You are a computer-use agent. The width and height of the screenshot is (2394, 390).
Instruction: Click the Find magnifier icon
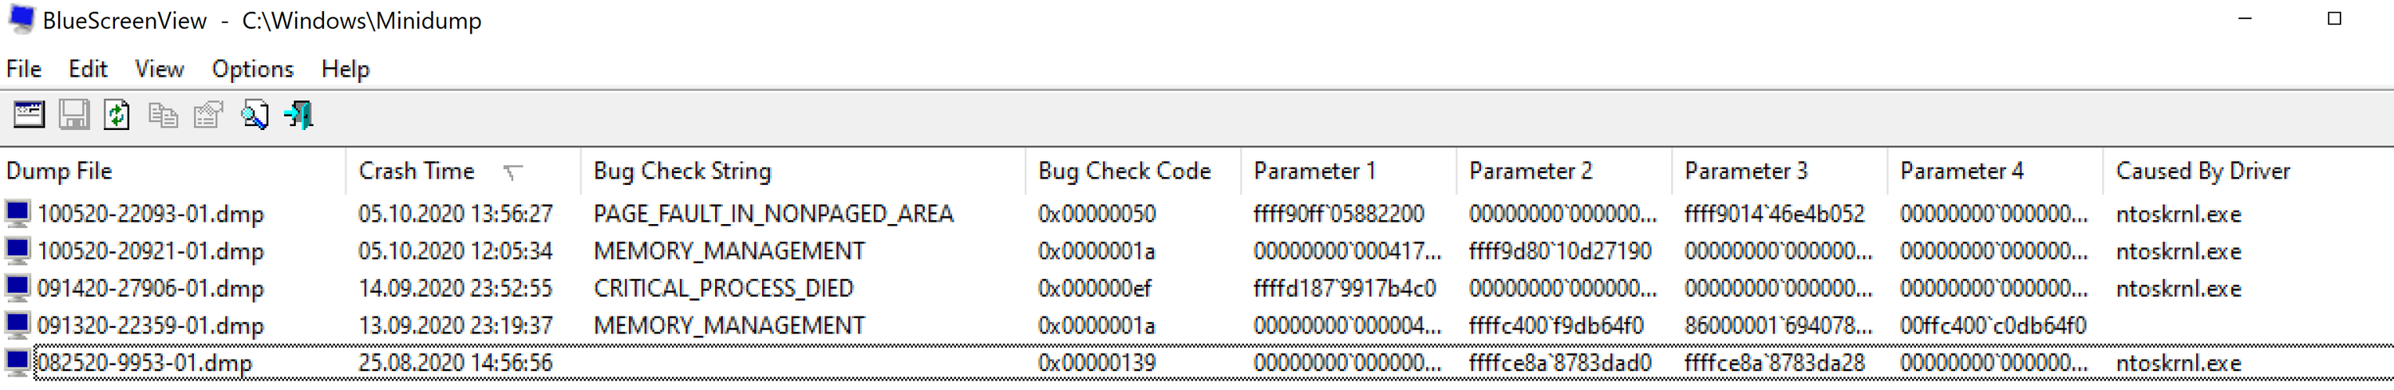254,115
